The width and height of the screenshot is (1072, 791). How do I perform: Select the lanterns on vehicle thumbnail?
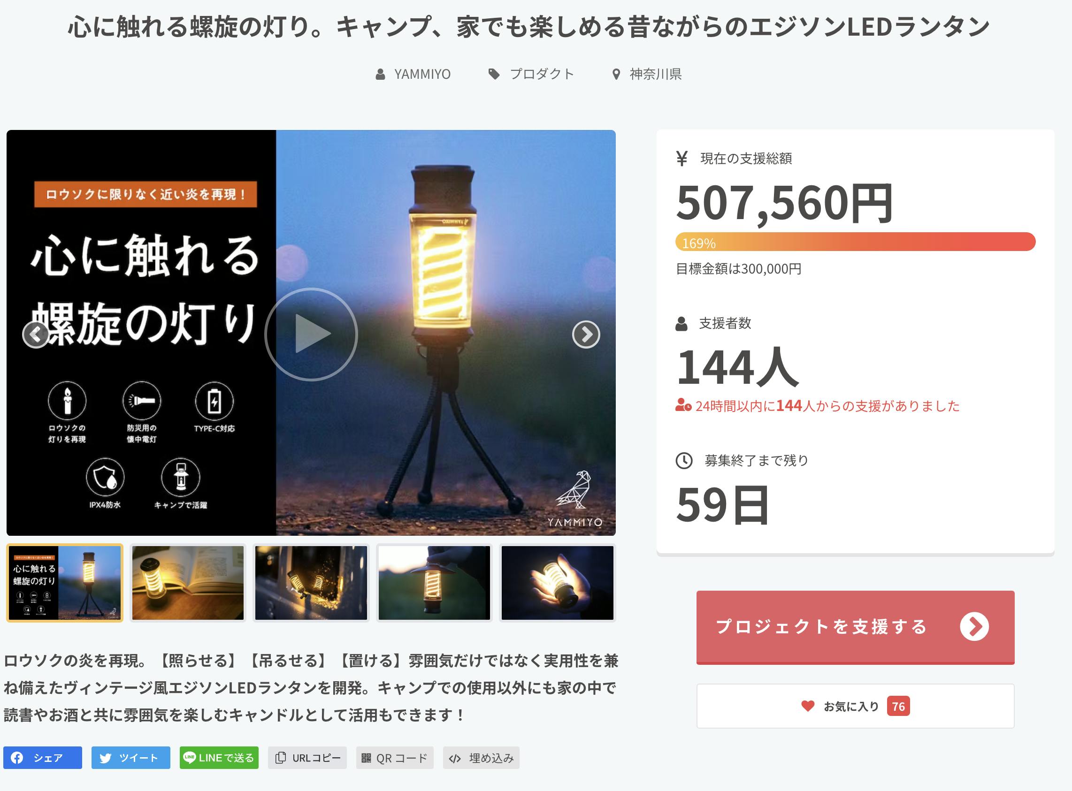coord(311,583)
